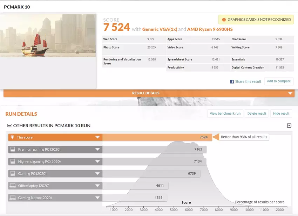Click the Gaming laptop icon
298x216 pixels.
(x=13, y=198)
